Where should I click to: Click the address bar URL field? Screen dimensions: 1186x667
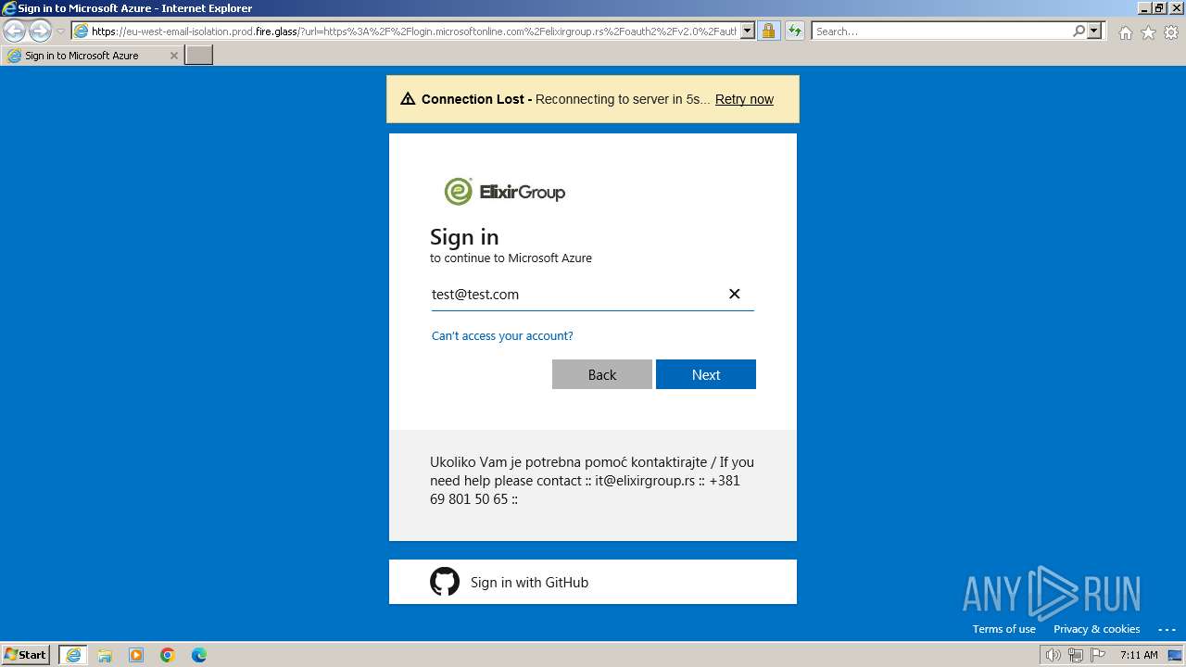click(405, 31)
